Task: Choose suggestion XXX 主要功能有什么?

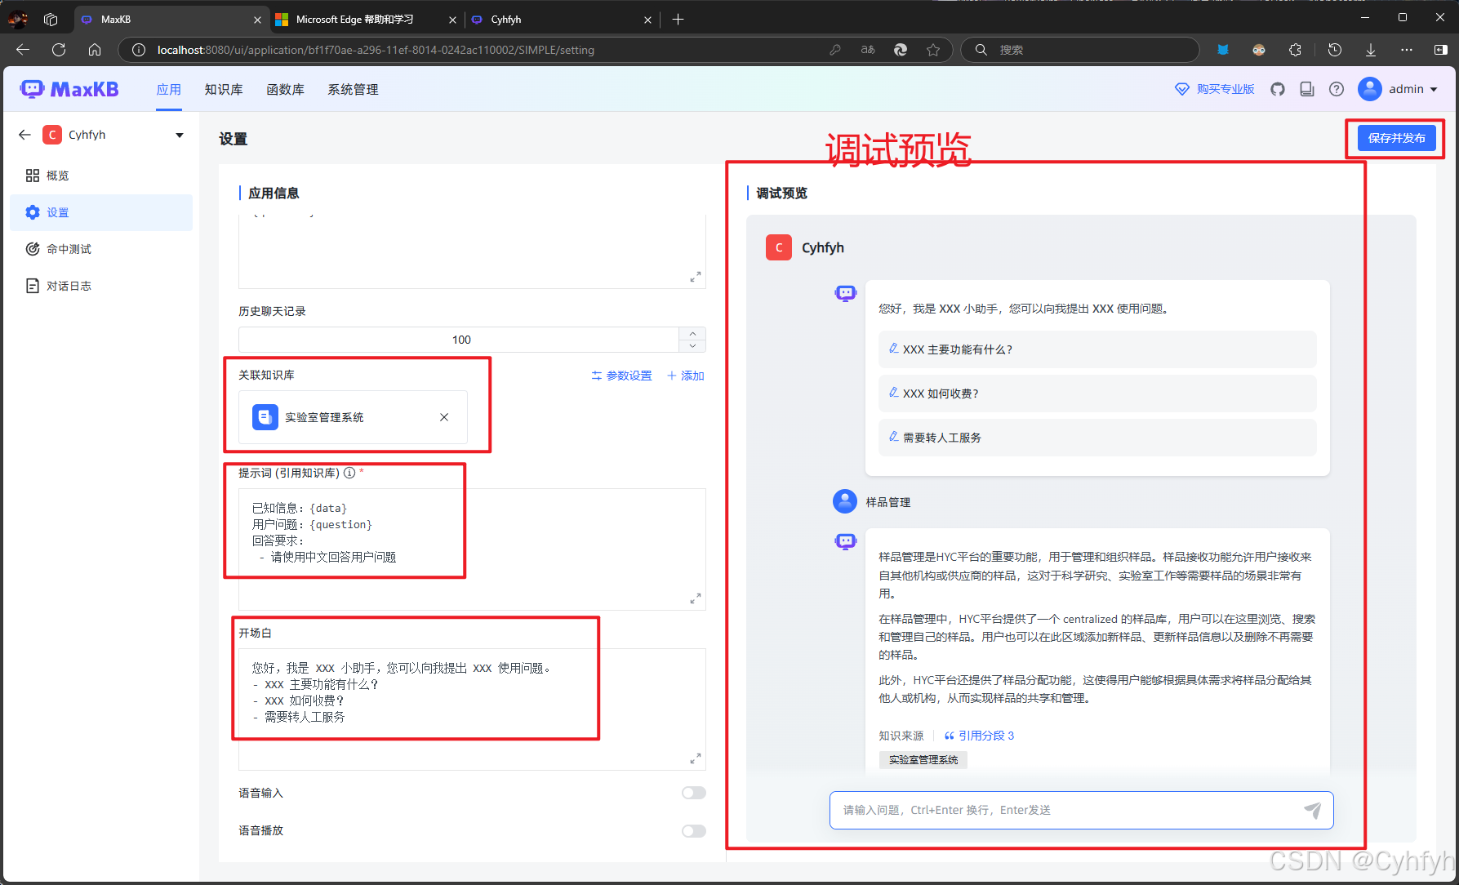Action: coord(1097,349)
